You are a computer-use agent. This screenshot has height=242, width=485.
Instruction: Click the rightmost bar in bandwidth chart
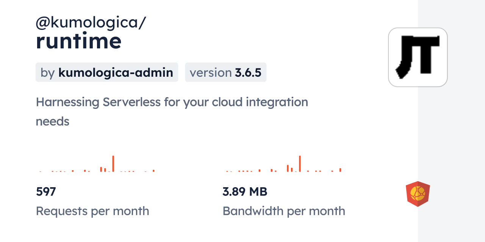click(x=340, y=170)
